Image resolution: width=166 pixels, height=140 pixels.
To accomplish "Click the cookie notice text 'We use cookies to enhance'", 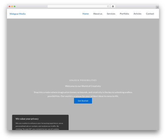I will (39, 126).
